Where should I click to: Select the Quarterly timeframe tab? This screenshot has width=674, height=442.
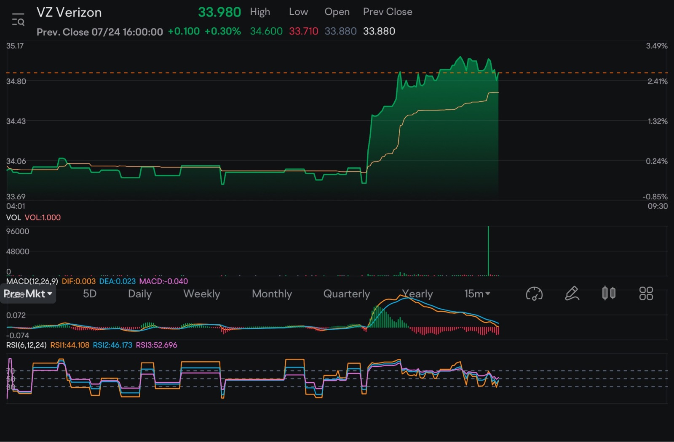pyautogui.click(x=347, y=294)
